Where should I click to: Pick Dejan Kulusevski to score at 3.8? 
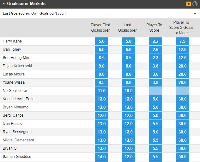click(x=155, y=66)
